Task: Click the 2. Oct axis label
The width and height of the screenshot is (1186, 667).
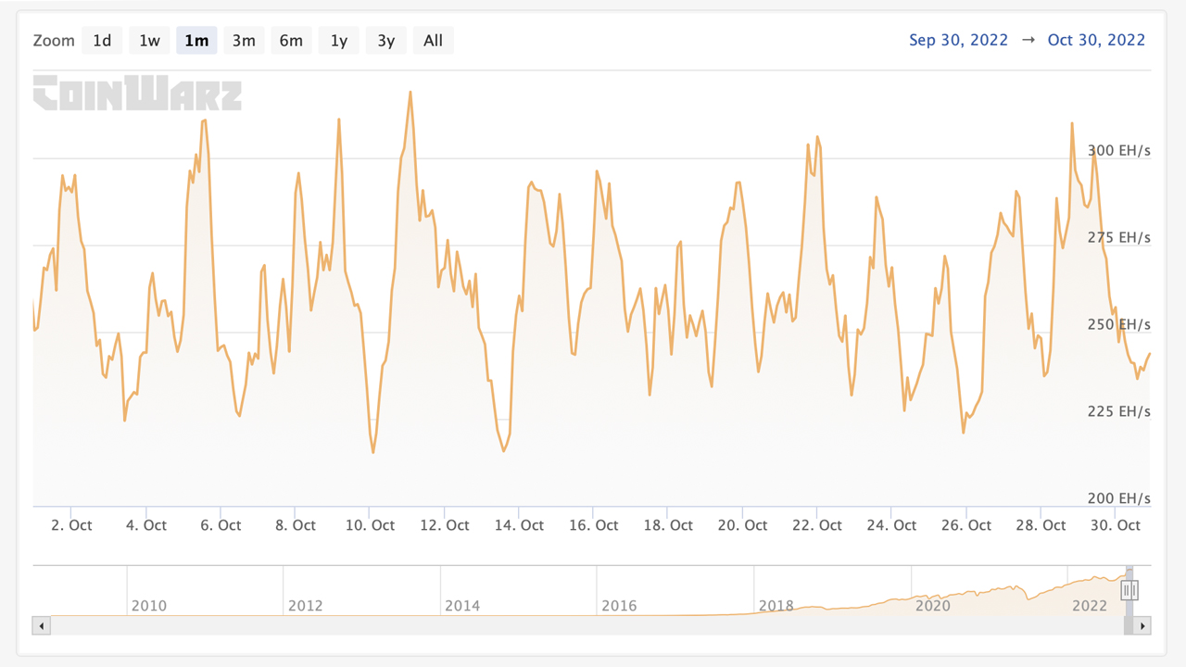Action: coord(71,525)
